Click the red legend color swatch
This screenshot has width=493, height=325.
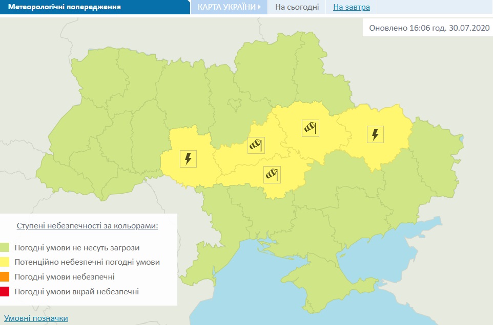pyautogui.click(x=6, y=292)
